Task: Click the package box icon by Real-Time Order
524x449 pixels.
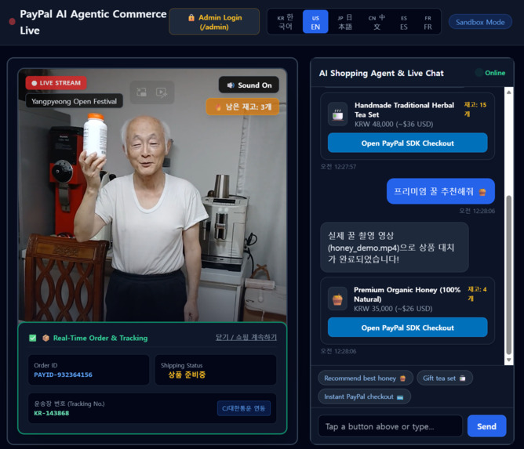Action: pyautogui.click(x=45, y=338)
